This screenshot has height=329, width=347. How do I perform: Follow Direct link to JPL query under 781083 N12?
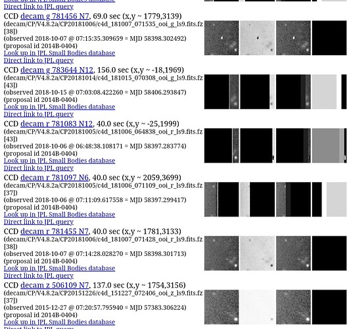coord(39,168)
